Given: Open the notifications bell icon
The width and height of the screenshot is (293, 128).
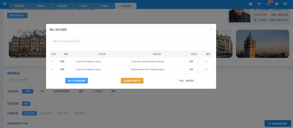Looking at the screenshot, I should (x=268, y=4).
